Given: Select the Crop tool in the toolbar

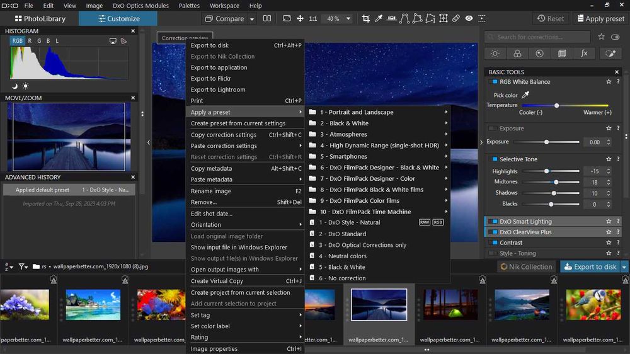Looking at the screenshot, I should (x=366, y=19).
